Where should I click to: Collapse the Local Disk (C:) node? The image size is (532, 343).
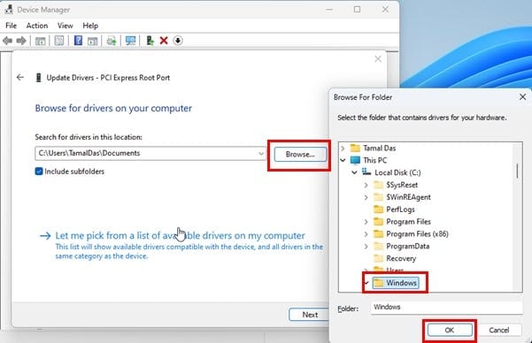[x=354, y=172]
